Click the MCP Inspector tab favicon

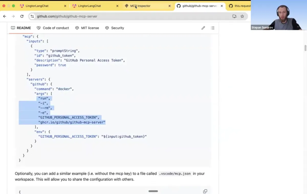[127, 6]
